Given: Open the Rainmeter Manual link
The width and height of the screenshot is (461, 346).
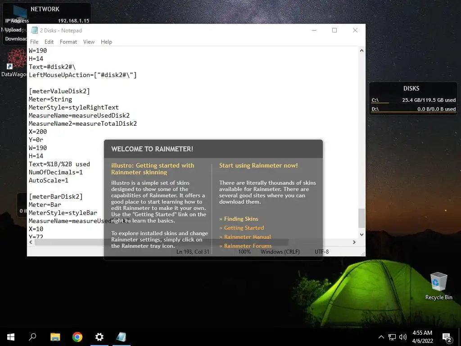Looking at the screenshot, I should pos(248,237).
